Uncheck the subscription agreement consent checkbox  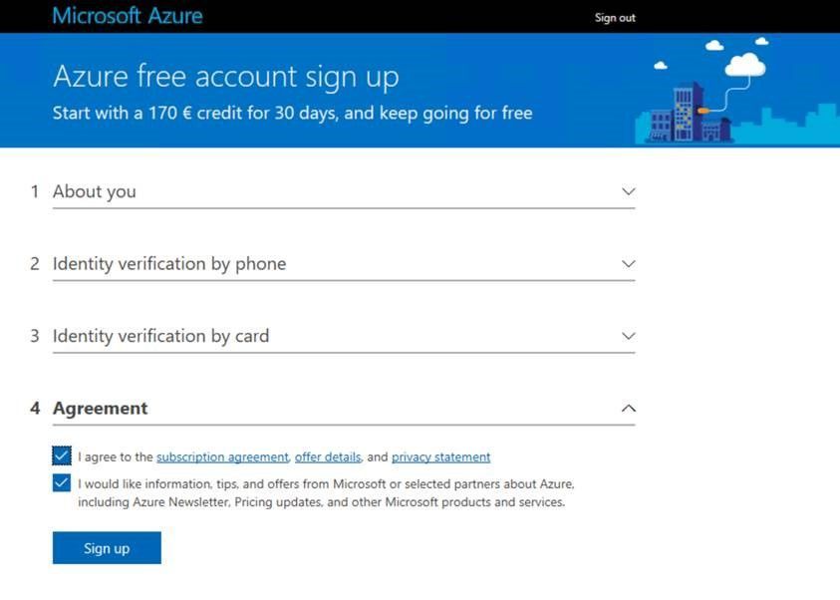coord(62,455)
